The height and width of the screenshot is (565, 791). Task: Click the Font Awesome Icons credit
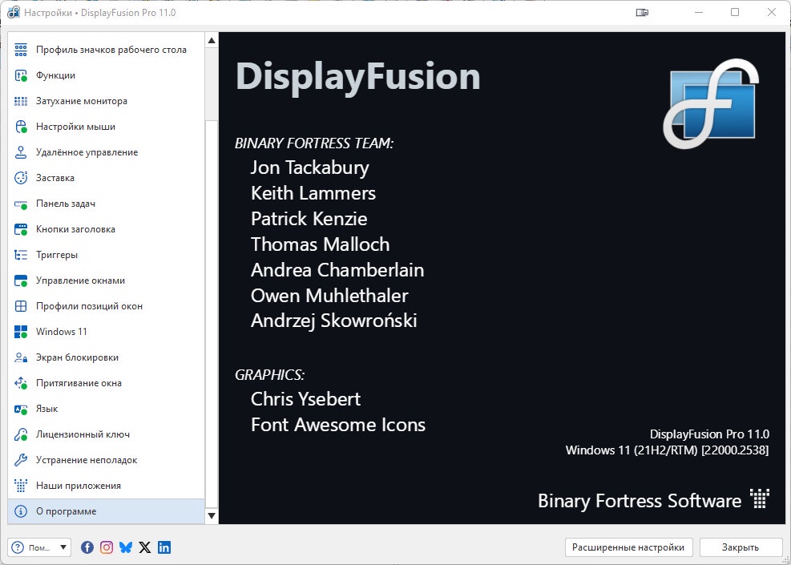(338, 425)
